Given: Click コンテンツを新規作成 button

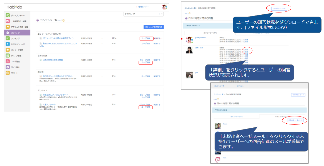Looking at the screenshot, I should [x=153, y=27].
